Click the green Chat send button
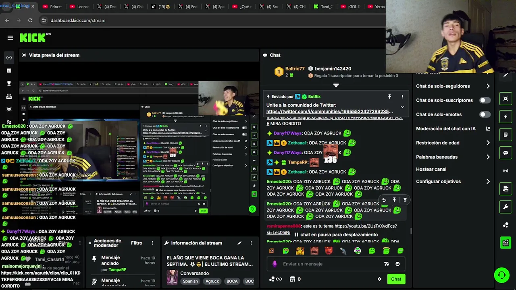 point(396,279)
